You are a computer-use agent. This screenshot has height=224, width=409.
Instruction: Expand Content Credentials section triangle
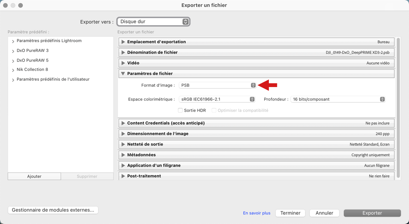click(123, 123)
